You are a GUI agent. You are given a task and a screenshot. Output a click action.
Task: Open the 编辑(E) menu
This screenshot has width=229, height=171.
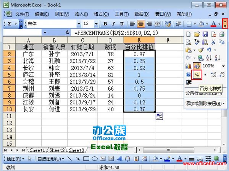pyautogui.click(x=42, y=14)
